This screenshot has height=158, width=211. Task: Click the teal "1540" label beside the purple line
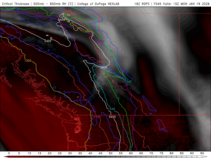point(128,81)
